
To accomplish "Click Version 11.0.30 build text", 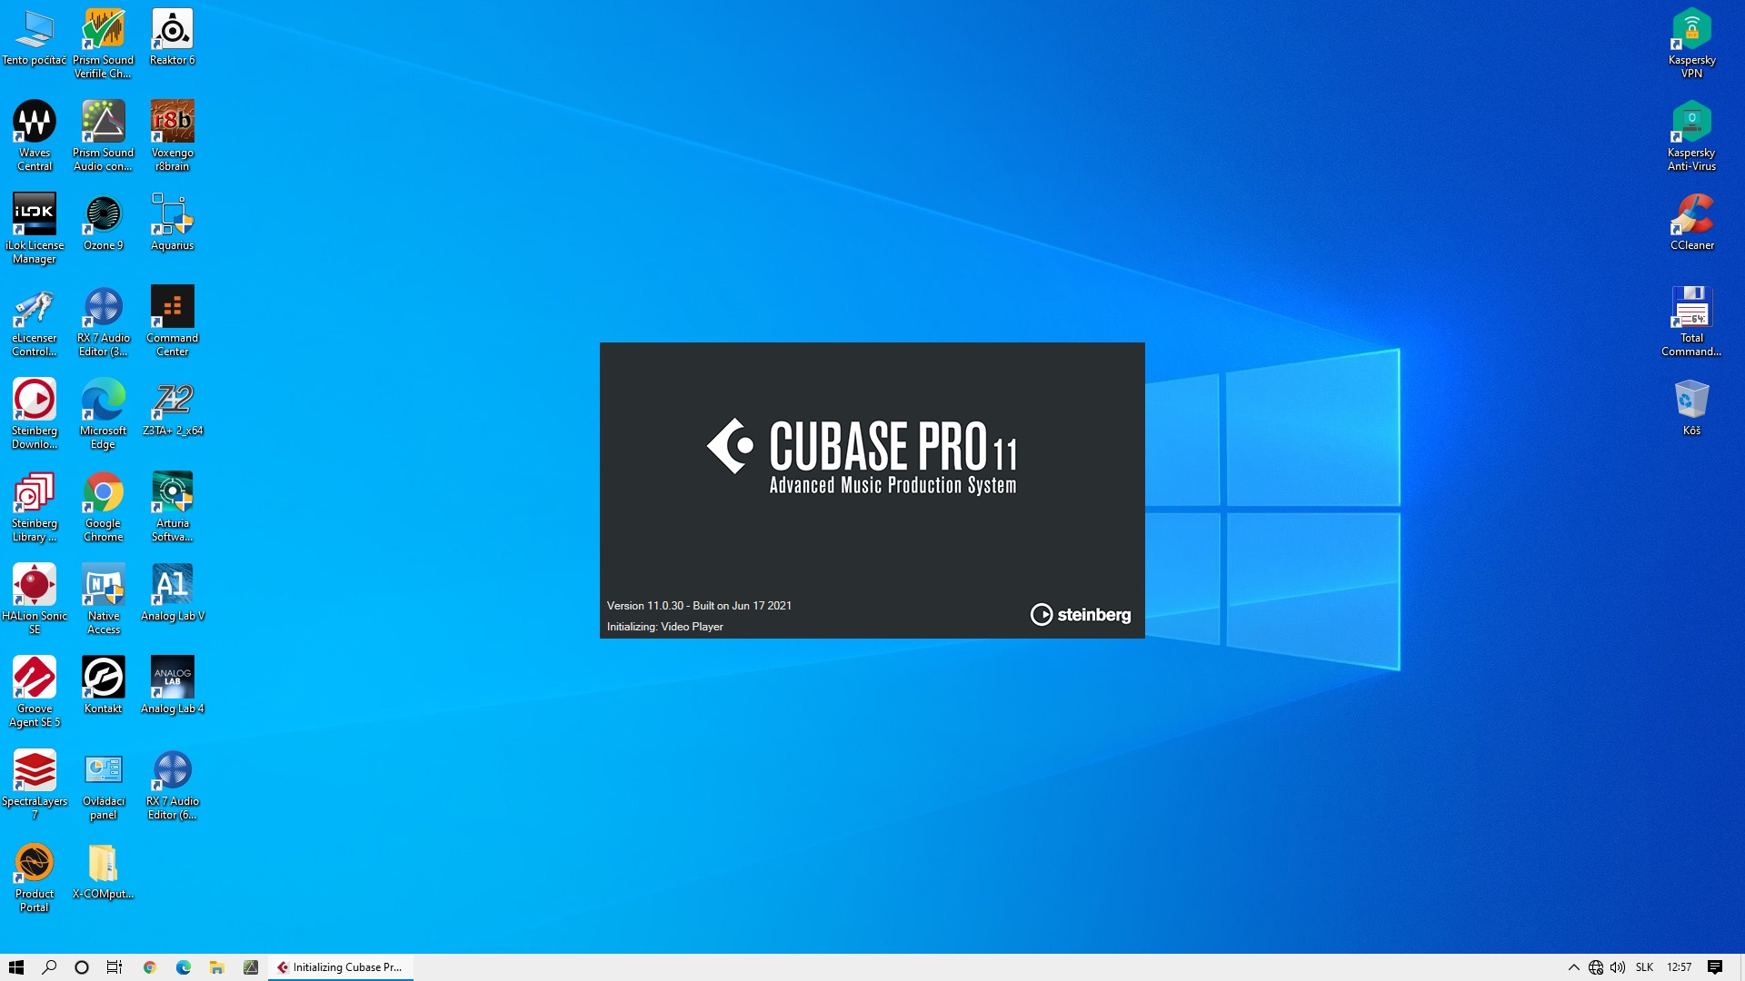I will [x=699, y=606].
